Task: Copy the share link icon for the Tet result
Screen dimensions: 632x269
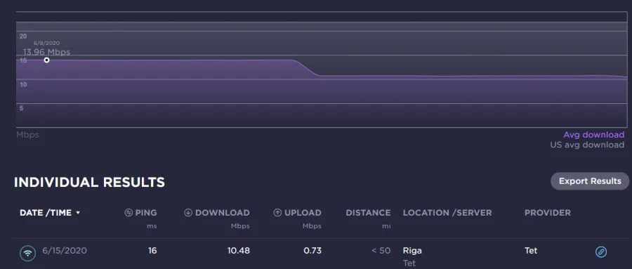Action: pyautogui.click(x=601, y=252)
